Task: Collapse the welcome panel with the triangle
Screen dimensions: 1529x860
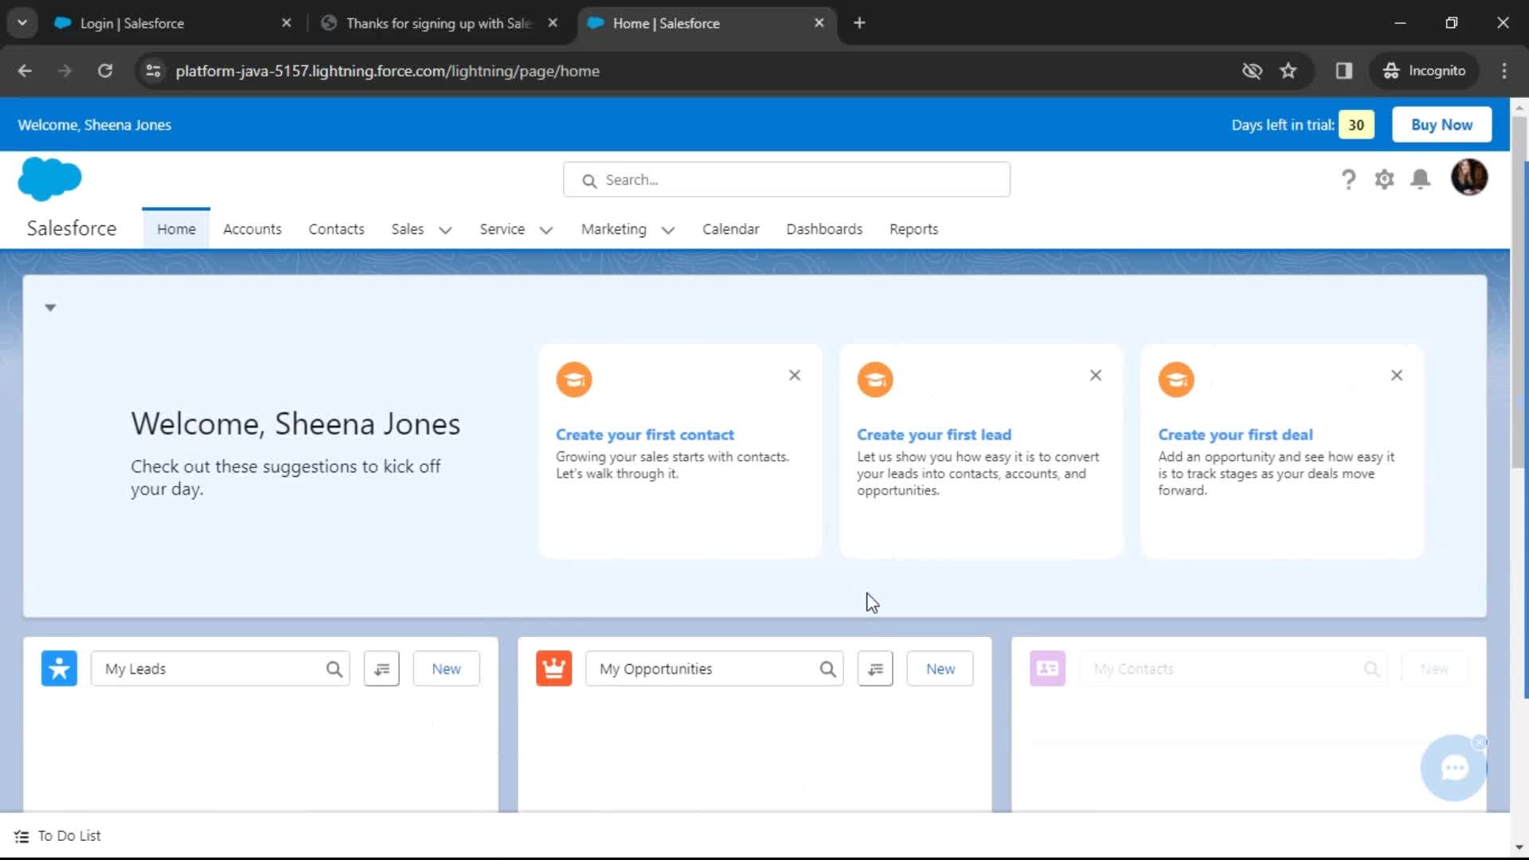Action: coord(50,307)
